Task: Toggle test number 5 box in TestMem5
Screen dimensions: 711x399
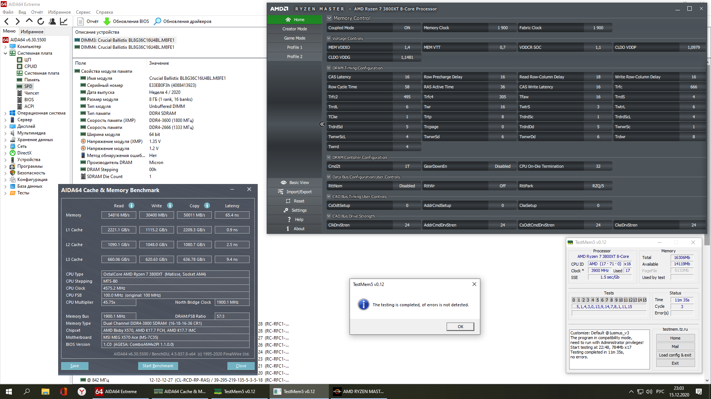Action: tap(597, 300)
